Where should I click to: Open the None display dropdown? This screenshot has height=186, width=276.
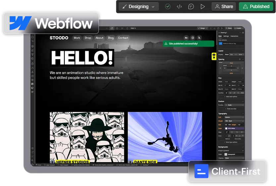241,54
